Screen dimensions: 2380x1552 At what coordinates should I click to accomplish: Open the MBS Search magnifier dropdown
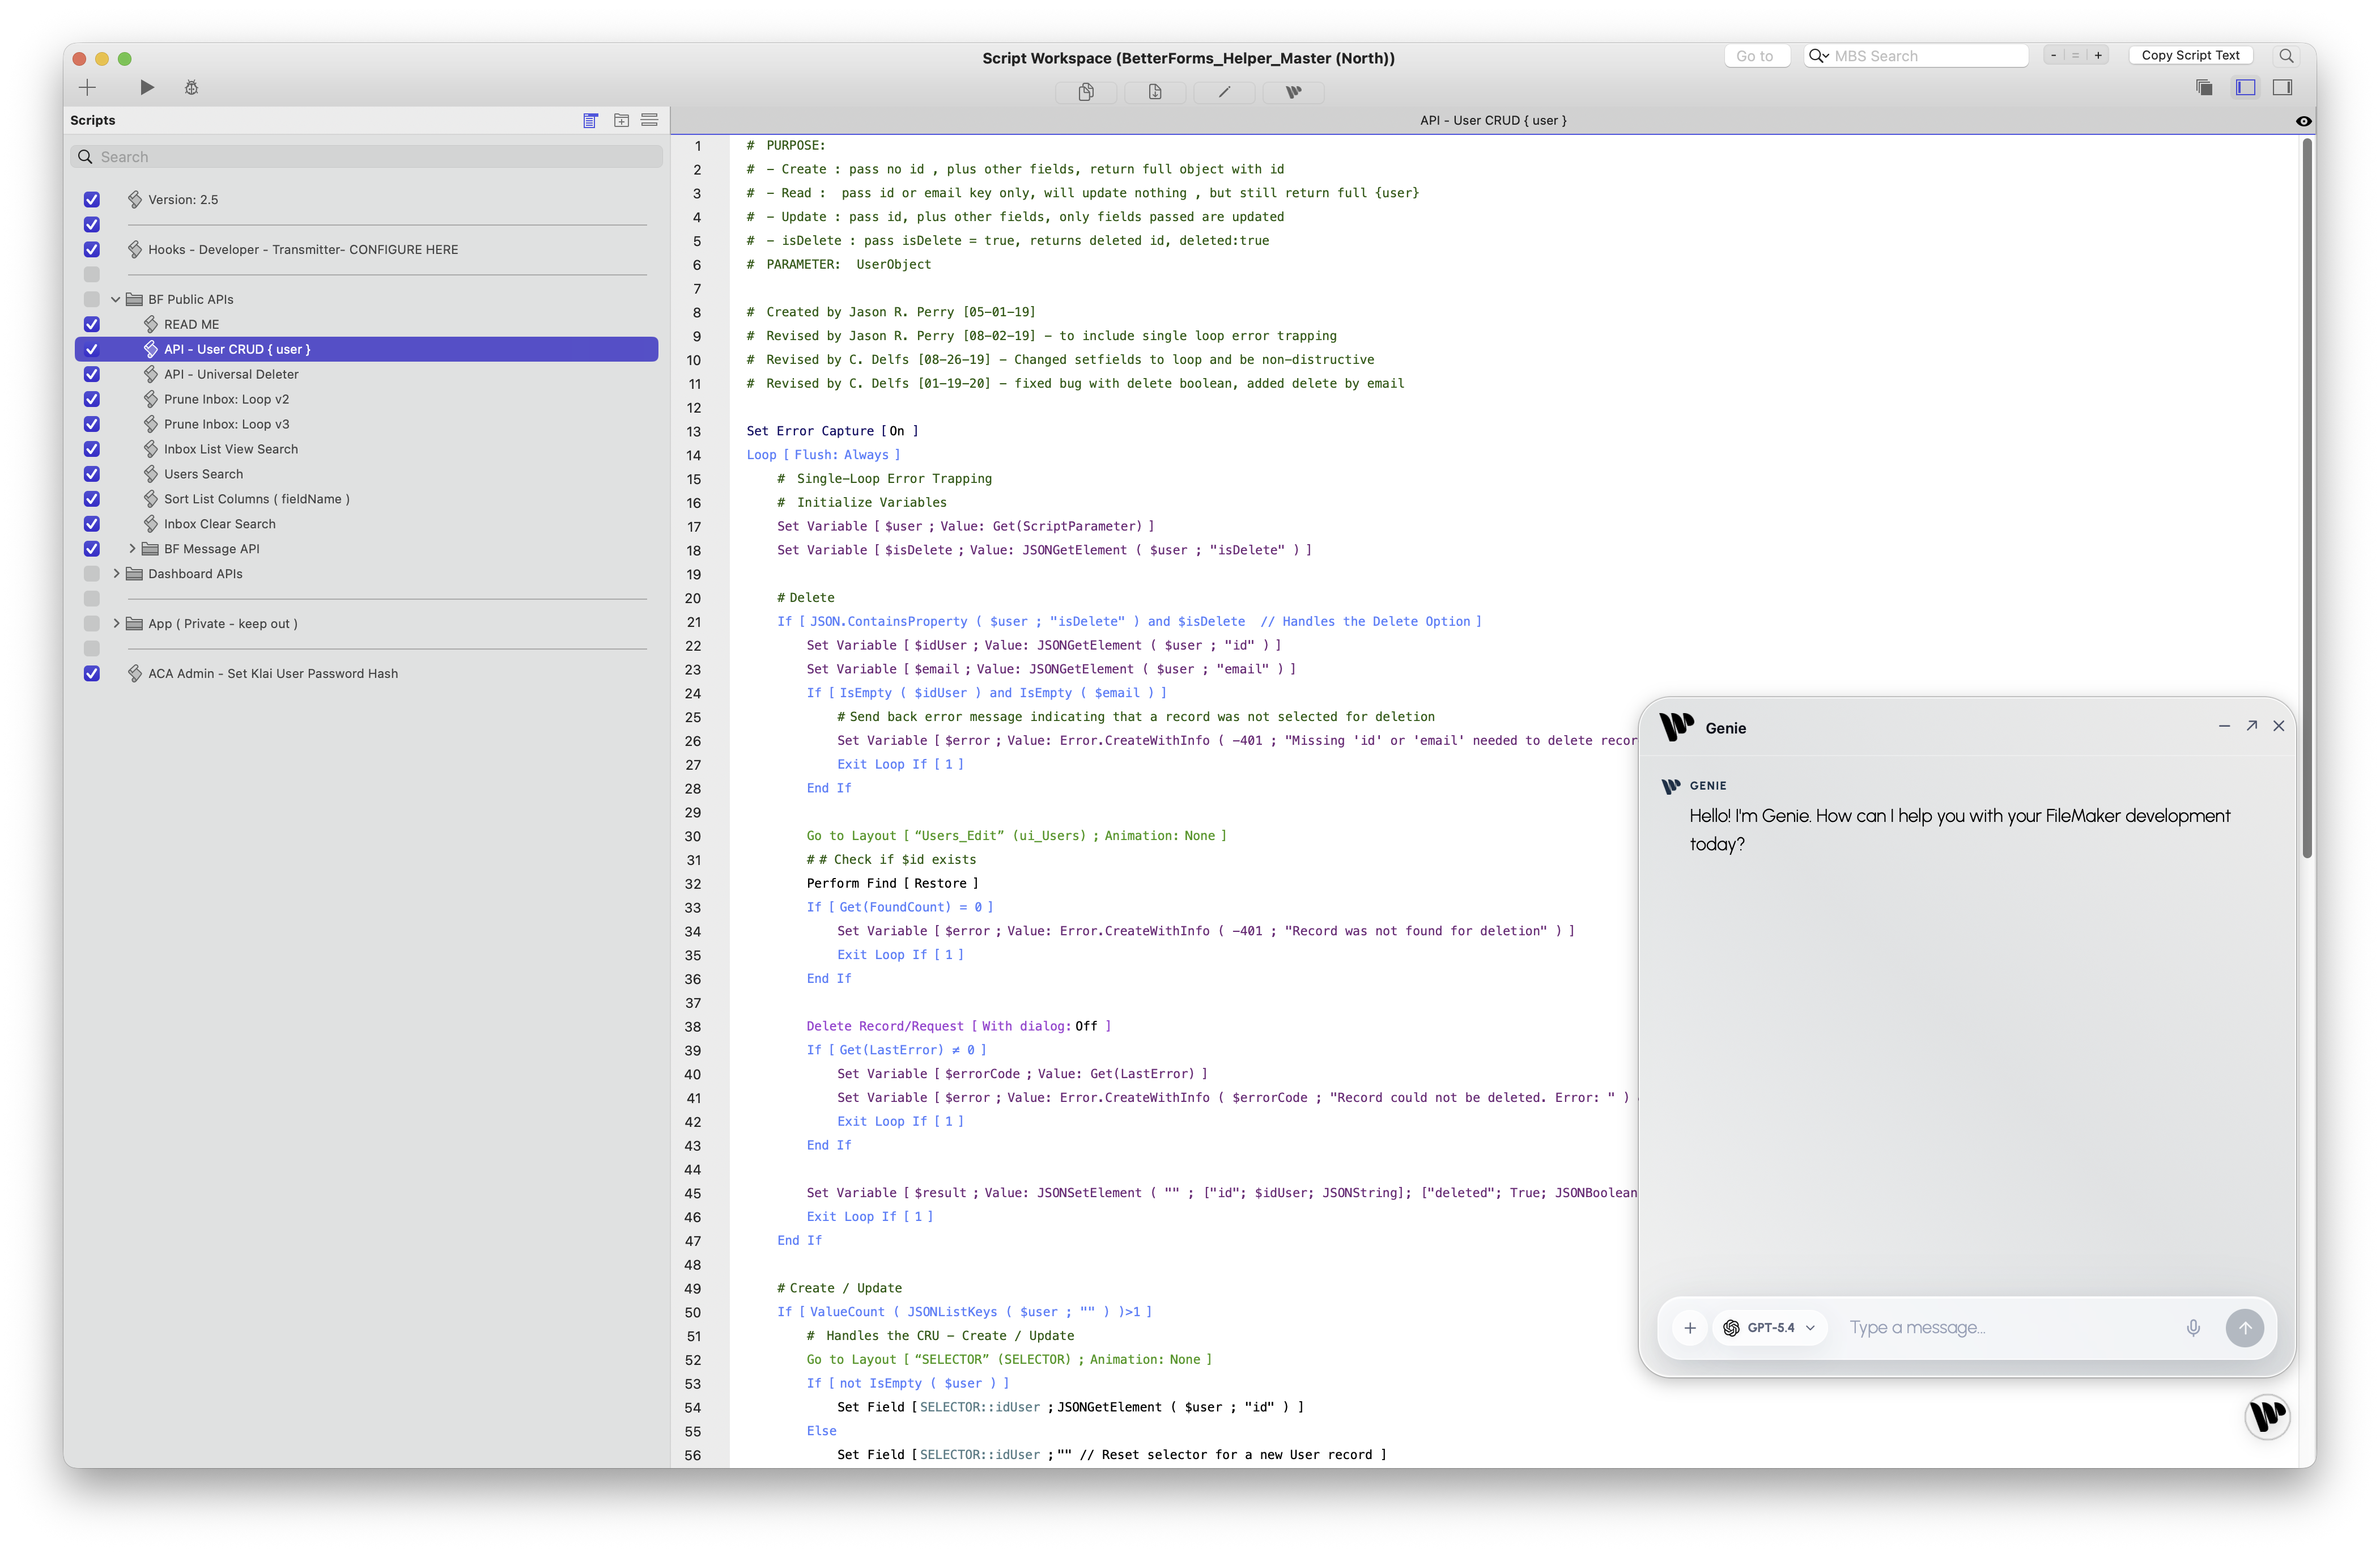pyautogui.click(x=1818, y=56)
